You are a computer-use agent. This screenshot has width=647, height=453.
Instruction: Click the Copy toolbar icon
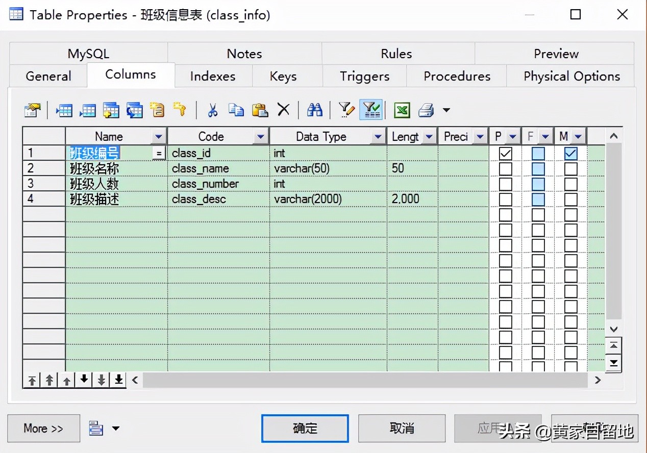coord(236,110)
